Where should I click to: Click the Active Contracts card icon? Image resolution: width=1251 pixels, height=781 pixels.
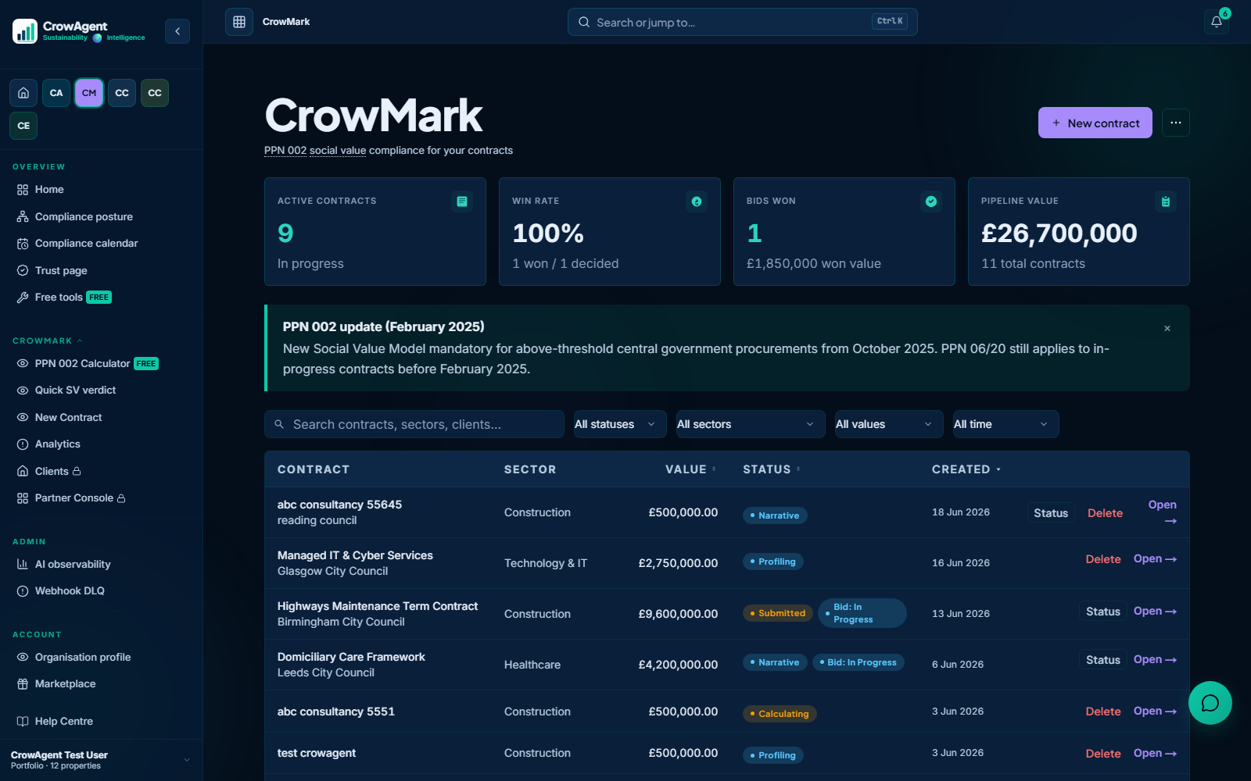pos(462,201)
